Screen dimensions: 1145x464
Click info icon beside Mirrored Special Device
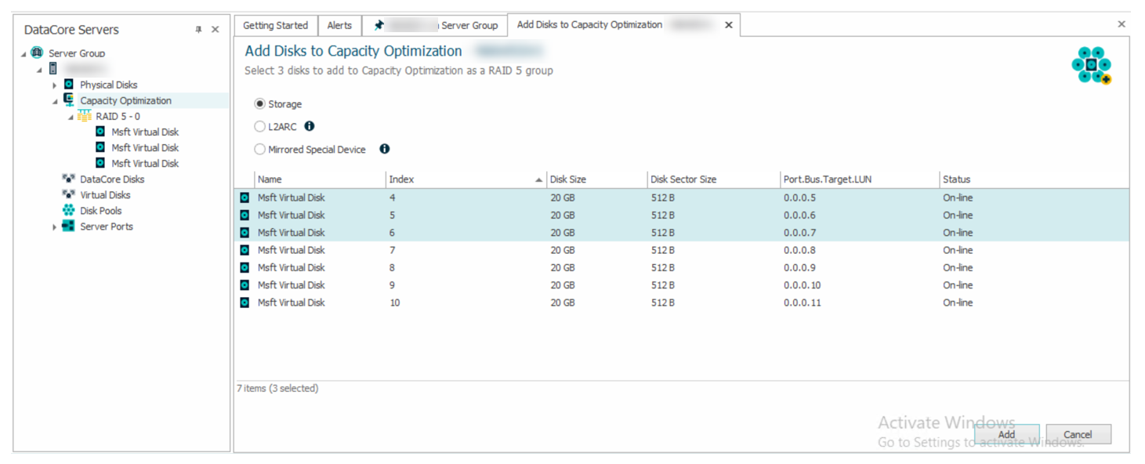(384, 149)
